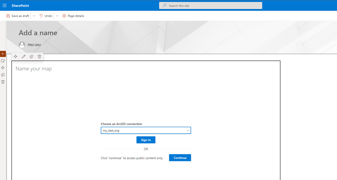Duplicate web part icon in toolbar

(31, 57)
